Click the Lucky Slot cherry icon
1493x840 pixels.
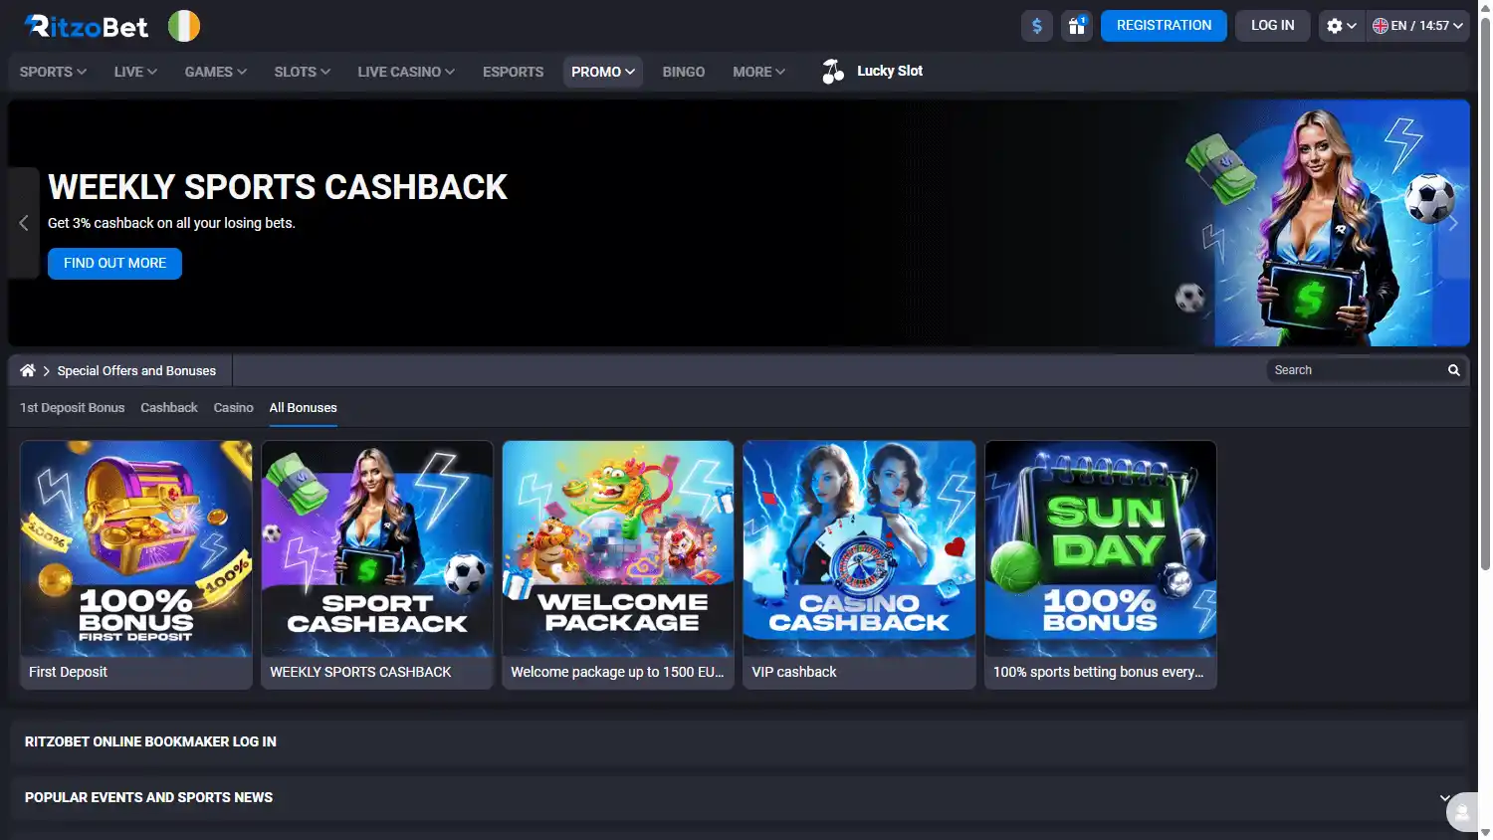pyautogui.click(x=833, y=72)
